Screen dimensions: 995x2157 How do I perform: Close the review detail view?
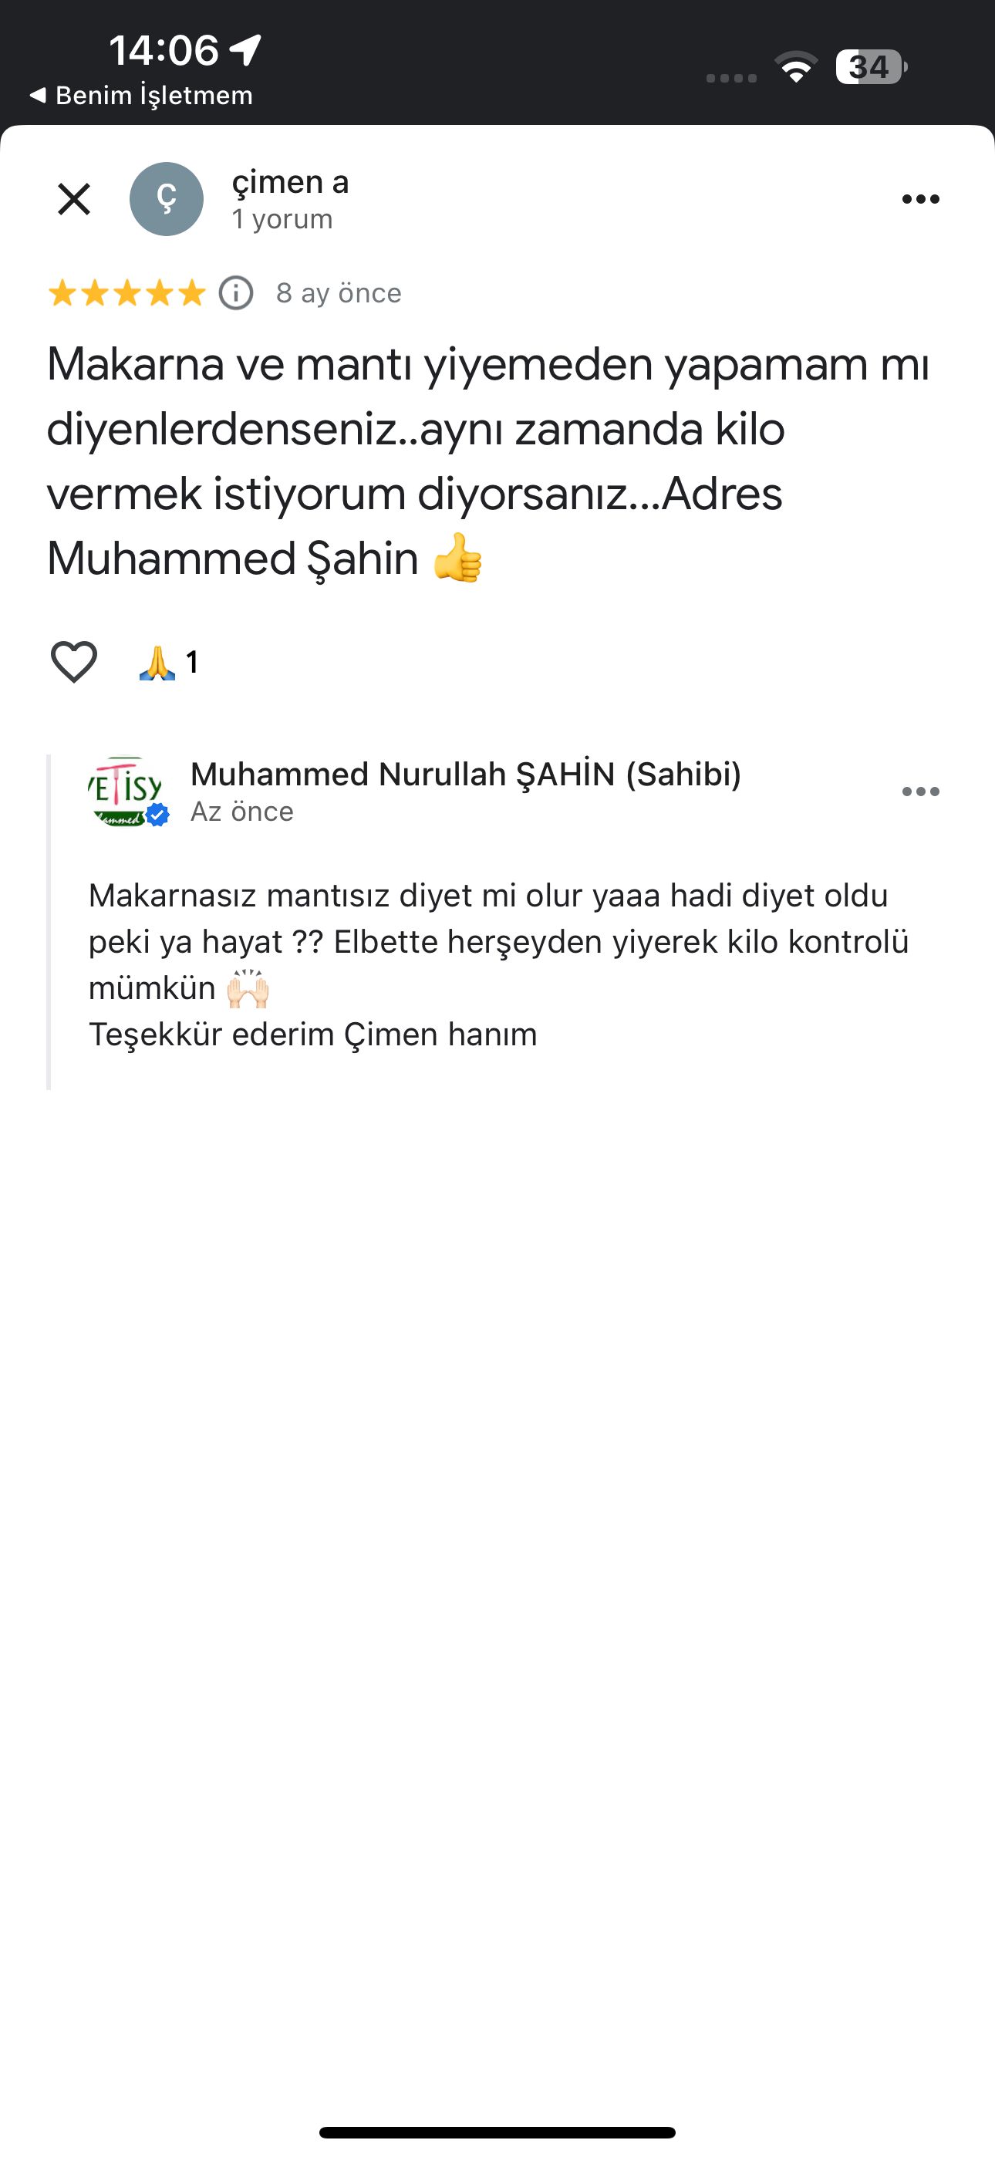(x=74, y=199)
